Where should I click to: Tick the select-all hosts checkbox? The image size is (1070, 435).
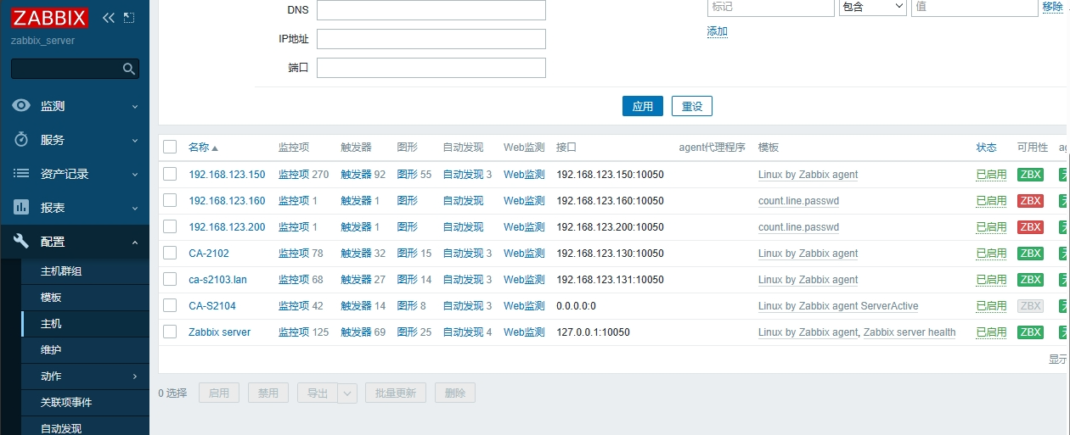170,147
